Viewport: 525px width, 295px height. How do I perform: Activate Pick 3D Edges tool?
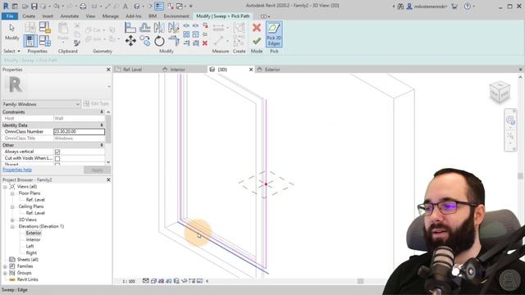click(x=274, y=34)
